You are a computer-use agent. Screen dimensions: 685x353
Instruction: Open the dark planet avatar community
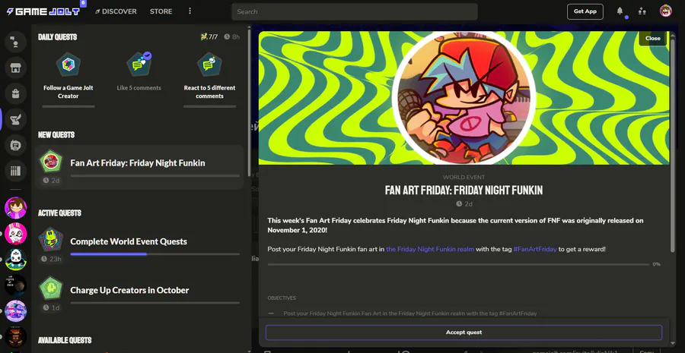pos(15,285)
